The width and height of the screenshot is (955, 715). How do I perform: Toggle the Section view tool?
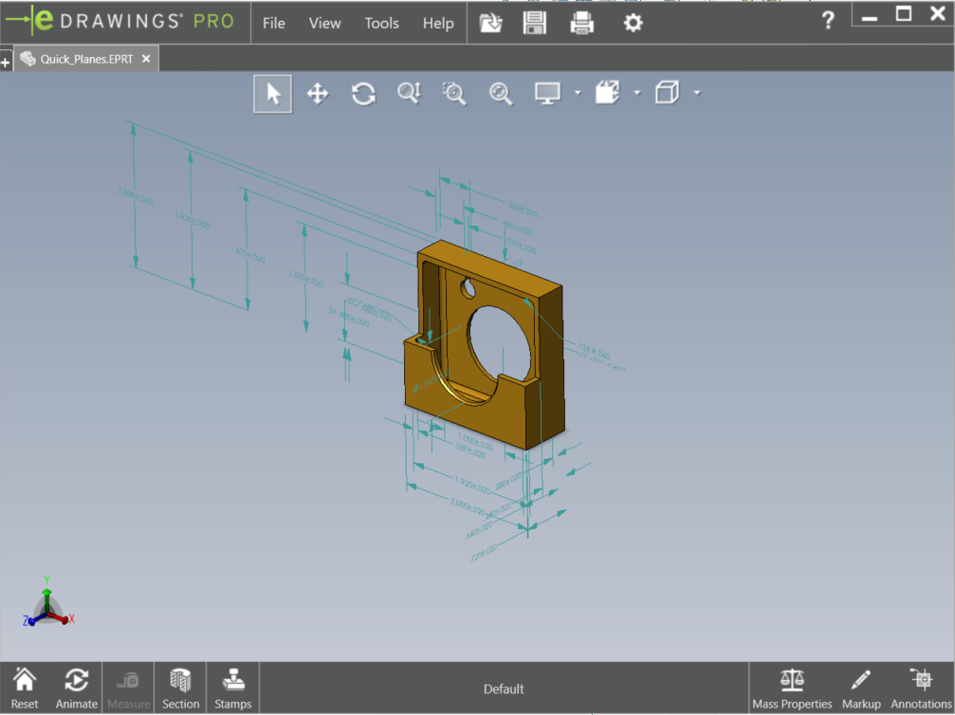tap(180, 687)
